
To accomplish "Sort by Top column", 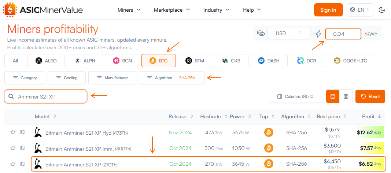I will click(266, 116).
